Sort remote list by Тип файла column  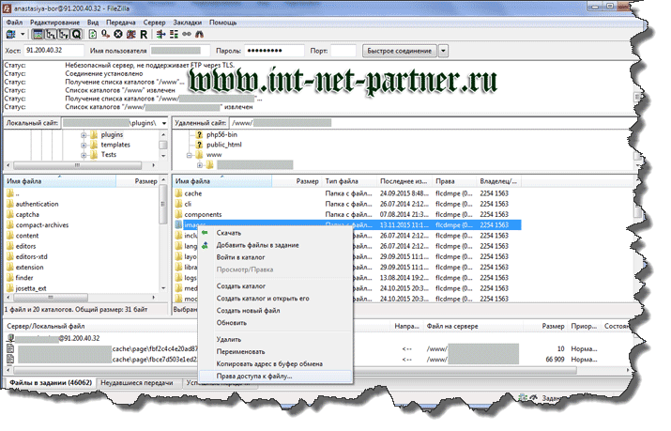click(349, 181)
